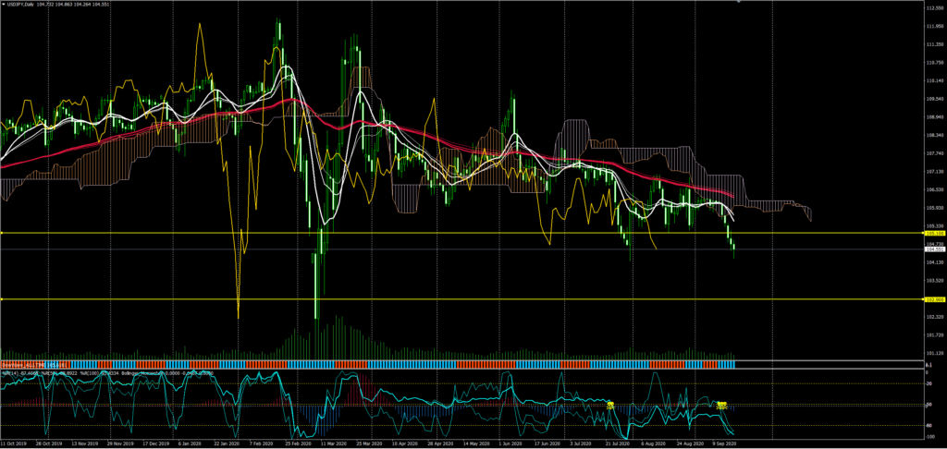Click the 9 Sep 2020 date label
This screenshot has width=947, height=449.
pyautogui.click(x=723, y=444)
